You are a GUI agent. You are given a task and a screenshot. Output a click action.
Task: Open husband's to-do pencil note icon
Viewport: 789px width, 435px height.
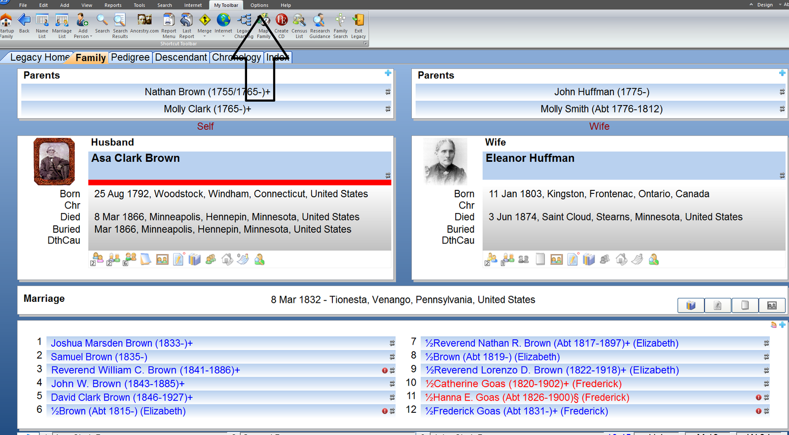click(179, 259)
